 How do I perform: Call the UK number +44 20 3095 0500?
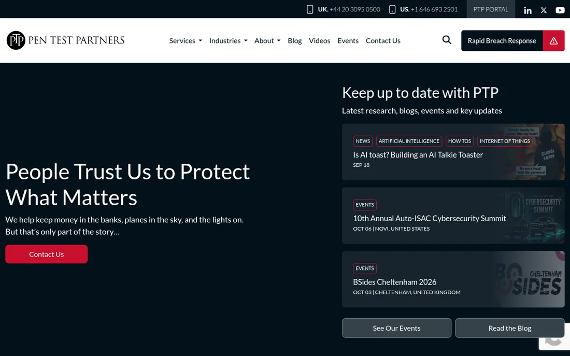click(x=355, y=9)
